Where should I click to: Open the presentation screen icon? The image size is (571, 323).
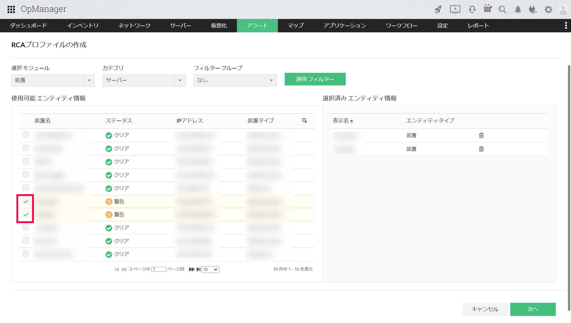(455, 10)
